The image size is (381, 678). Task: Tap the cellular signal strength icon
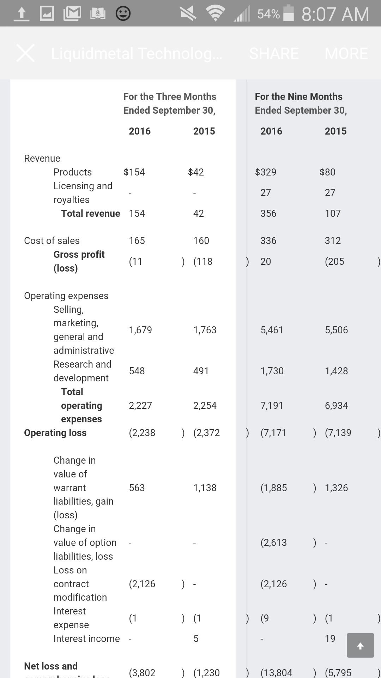[242, 14]
